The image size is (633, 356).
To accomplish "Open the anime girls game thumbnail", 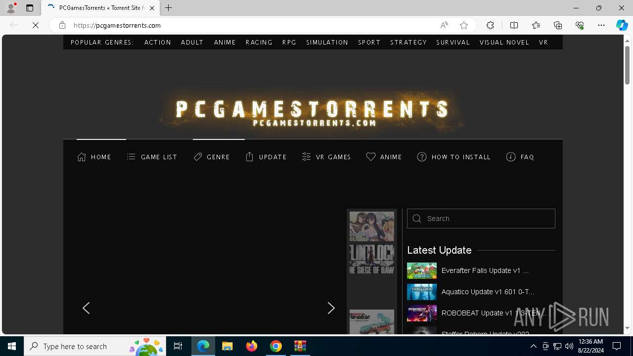I will pyautogui.click(x=372, y=226).
